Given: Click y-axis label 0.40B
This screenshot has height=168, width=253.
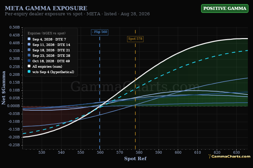Looking at the screenshot, I should coord(14,43).
